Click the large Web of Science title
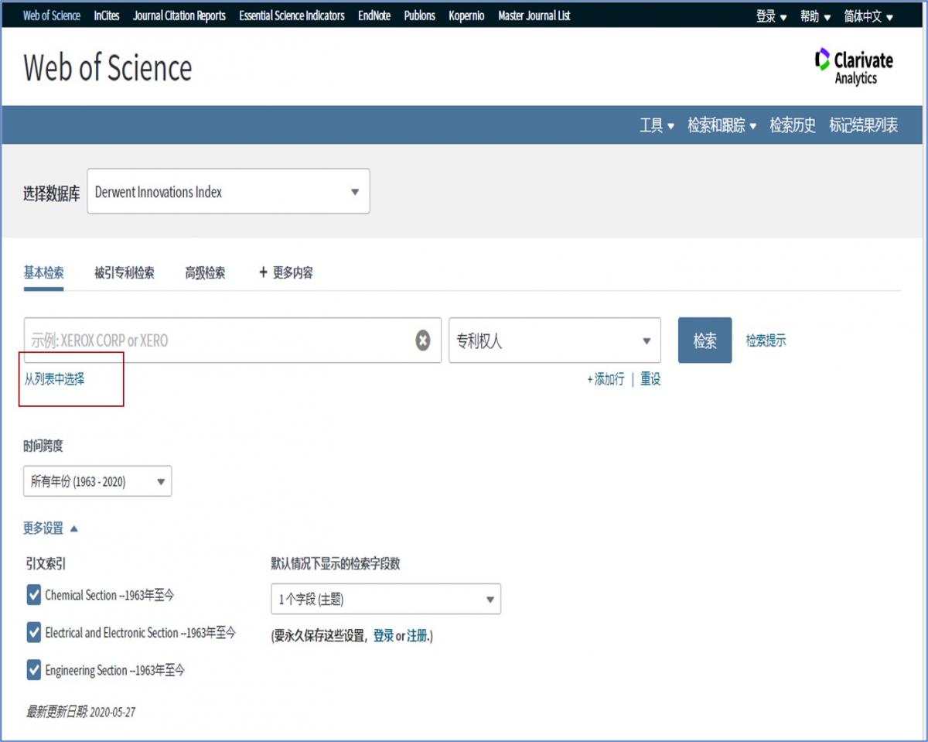The image size is (928, 742). coord(107,67)
